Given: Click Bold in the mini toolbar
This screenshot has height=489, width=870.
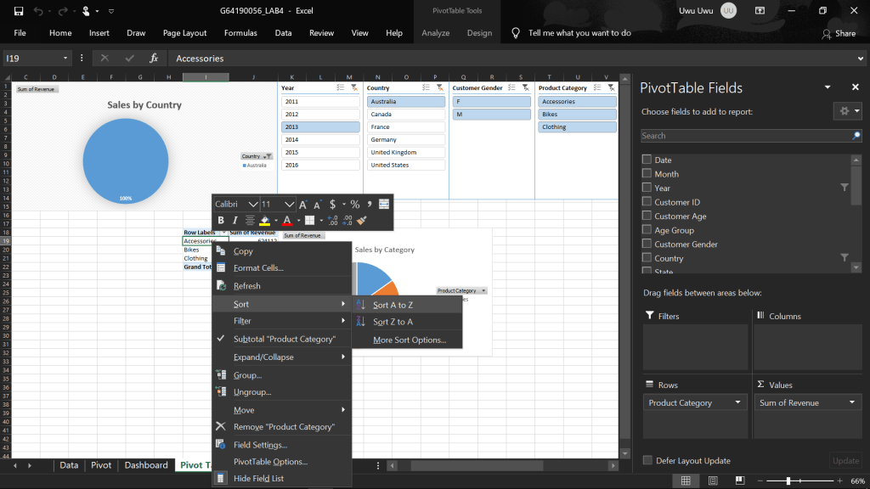Looking at the screenshot, I should click(x=221, y=220).
